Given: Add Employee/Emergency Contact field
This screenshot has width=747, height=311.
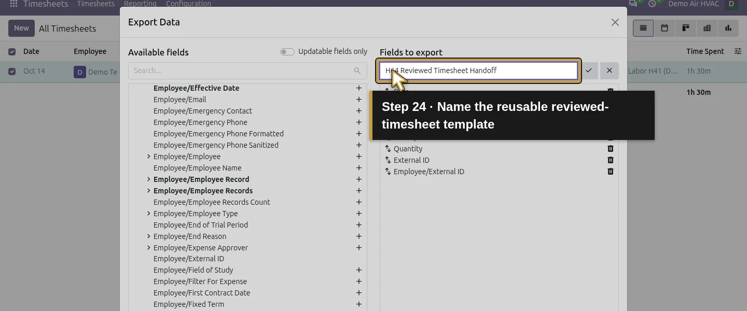Looking at the screenshot, I should [358, 111].
